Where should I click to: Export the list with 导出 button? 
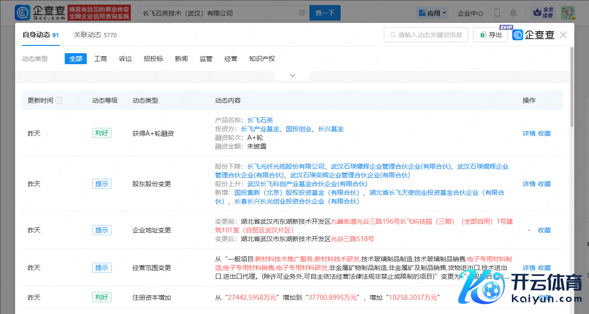[x=490, y=35]
